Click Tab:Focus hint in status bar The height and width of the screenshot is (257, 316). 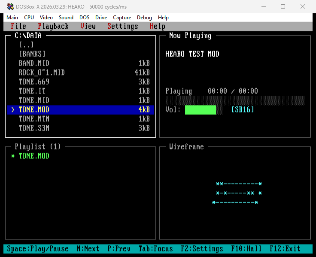155,249
